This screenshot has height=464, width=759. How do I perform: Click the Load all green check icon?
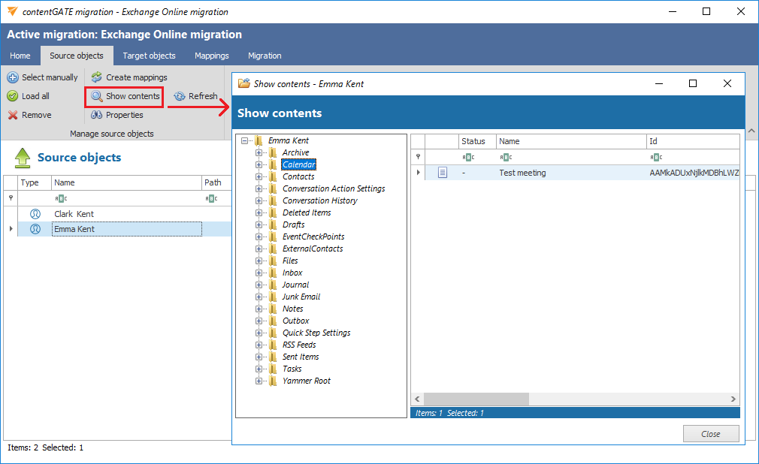tap(12, 96)
